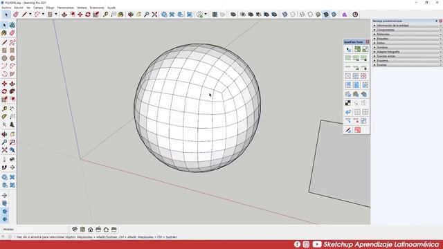The image size is (443, 249).
Task: Select the Scale tool in the top toolbar
Action: point(96,15)
